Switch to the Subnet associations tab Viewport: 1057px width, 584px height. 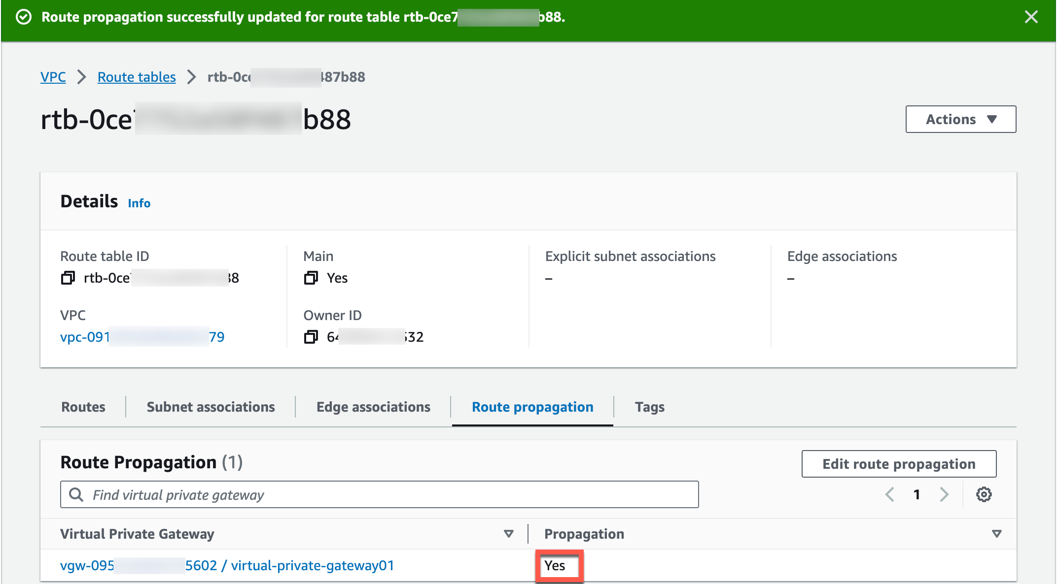pos(211,407)
